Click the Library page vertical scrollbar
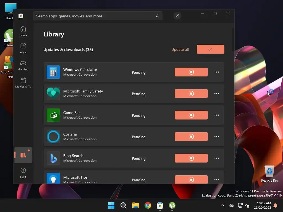The width and height of the screenshot is (283, 212). [x=233, y=39]
